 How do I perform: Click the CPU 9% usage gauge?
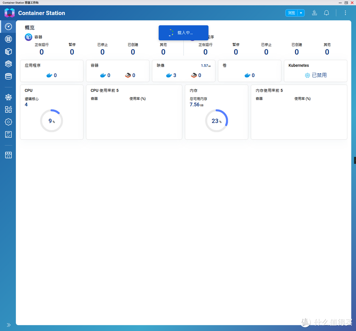pyautogui.click(x=51, y=121)
